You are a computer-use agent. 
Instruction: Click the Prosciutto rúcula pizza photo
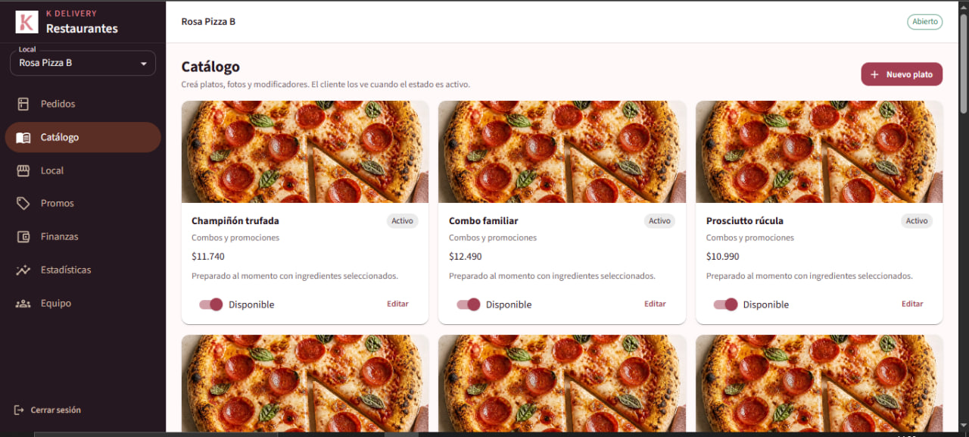[x=819, y=151]
